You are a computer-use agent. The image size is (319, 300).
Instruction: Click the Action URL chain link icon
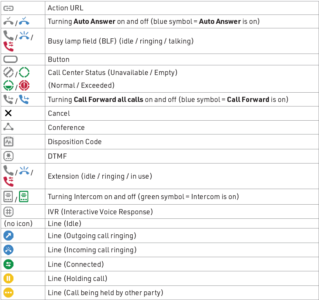(8, 8)
